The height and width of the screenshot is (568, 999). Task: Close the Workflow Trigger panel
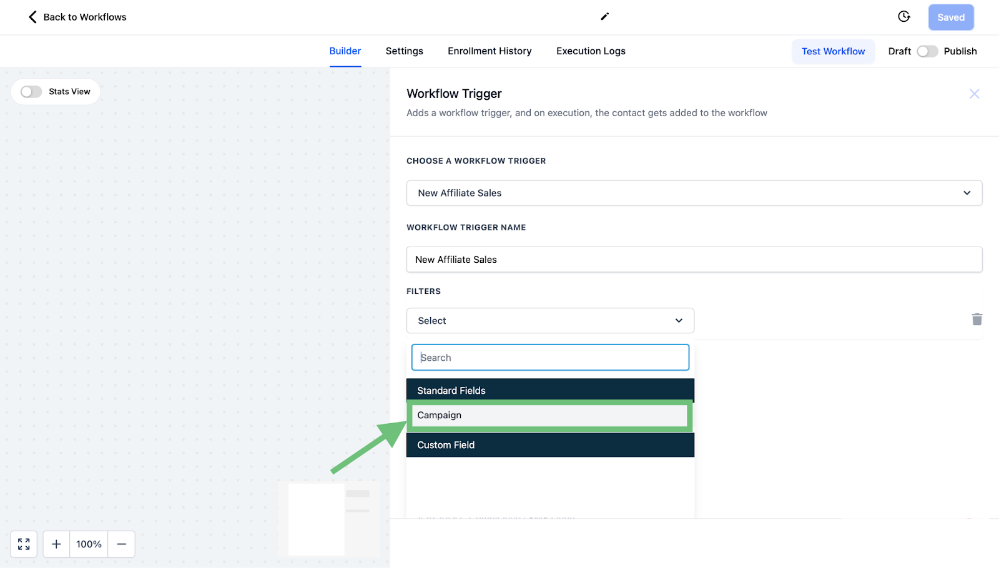tap(974, 94)
